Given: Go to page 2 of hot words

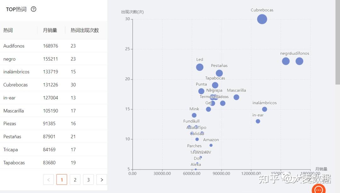Looking at the screenshot, I should click(75, 180).
